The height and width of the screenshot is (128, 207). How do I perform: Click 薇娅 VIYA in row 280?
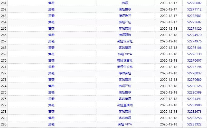125,124
